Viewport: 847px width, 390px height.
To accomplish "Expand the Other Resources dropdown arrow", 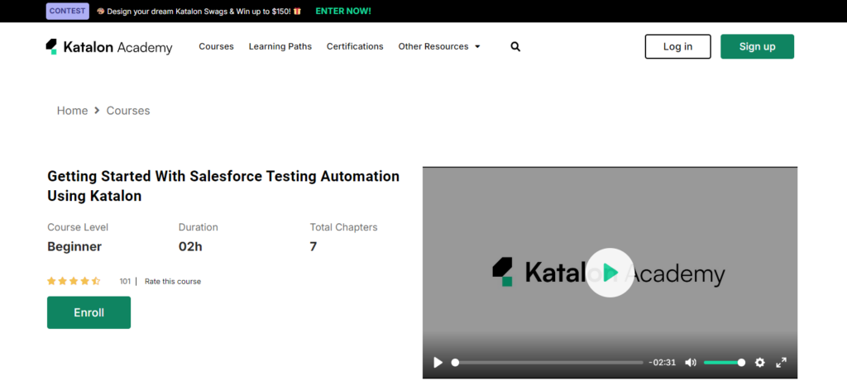I will [x=477, y=47].
